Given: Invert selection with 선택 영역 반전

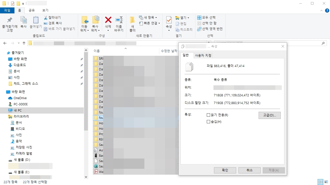Looking at the screenshot, I should tap(210, 29).
